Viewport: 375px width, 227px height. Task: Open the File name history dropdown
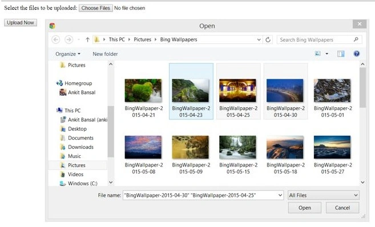point(280,195)
